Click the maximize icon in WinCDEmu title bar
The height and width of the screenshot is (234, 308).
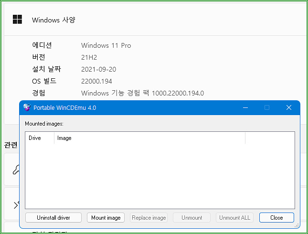[x=267, y=107]
